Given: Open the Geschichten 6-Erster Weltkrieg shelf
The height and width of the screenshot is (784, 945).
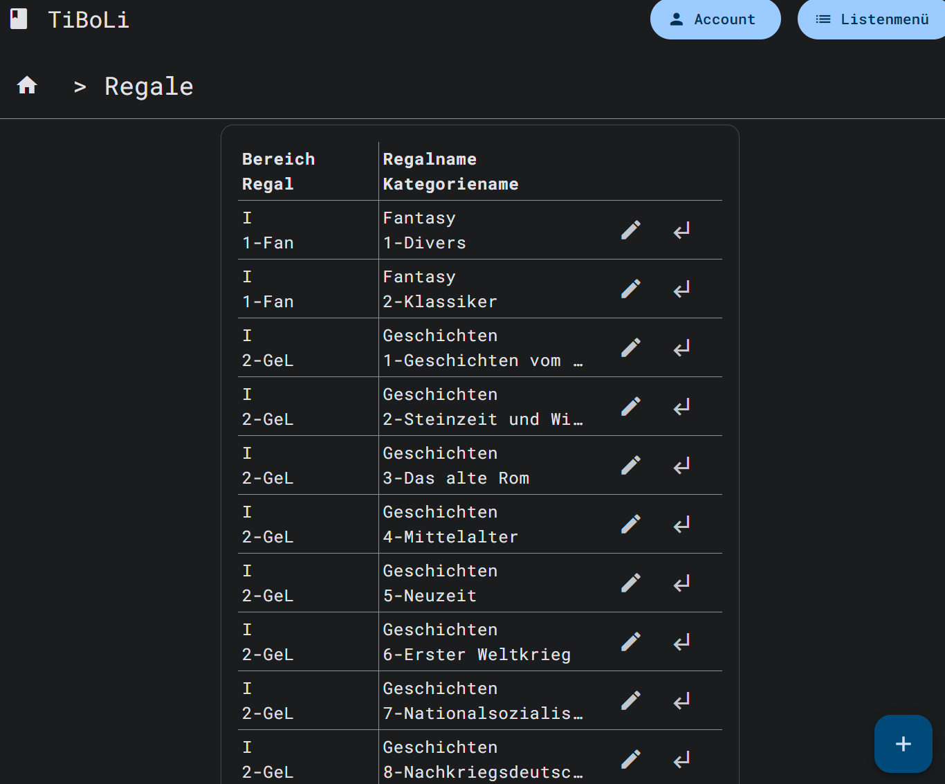Looking at the screenshot, I should click(681, 641).
